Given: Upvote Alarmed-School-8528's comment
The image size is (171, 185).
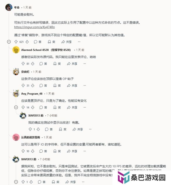Looking at the screenshot, I should click(23, 64).
